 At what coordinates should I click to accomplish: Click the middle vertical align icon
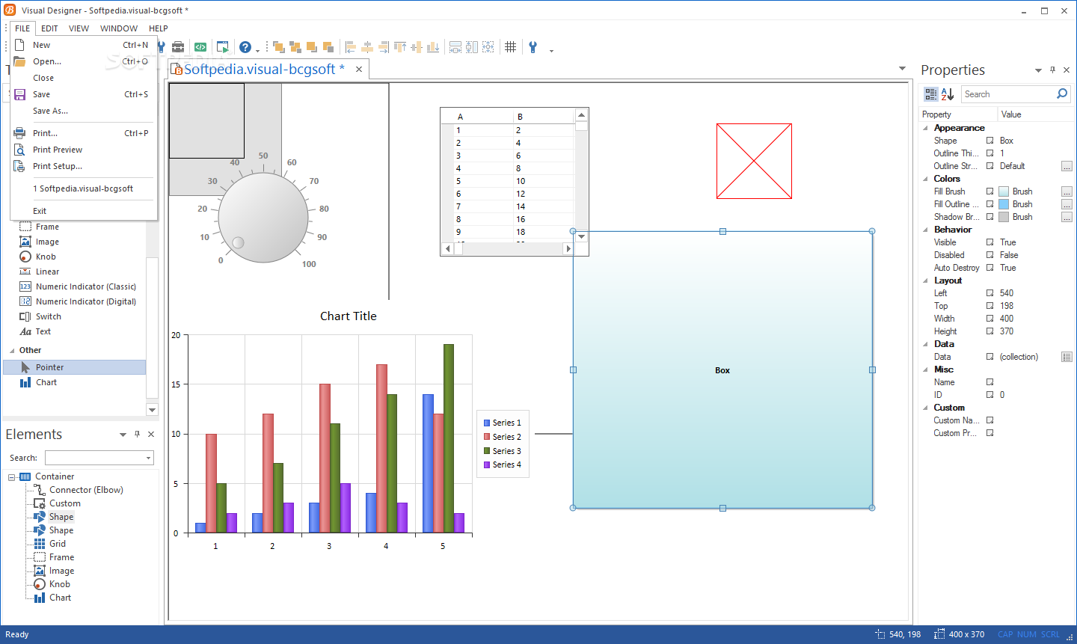(417, 47)
